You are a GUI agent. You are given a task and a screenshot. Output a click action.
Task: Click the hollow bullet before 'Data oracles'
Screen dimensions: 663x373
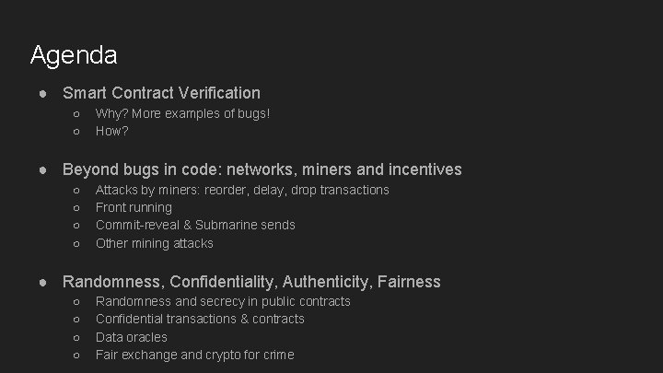point(76,338)
